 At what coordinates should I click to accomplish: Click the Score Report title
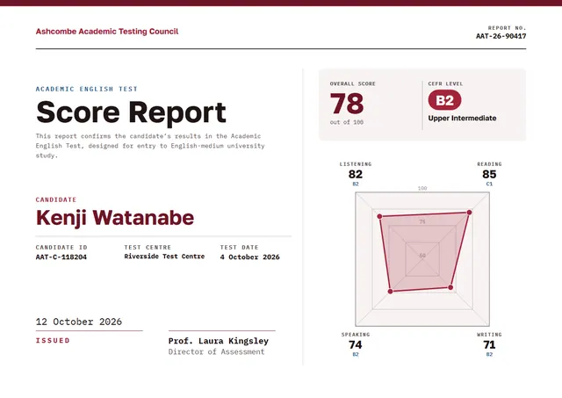click(x=131, y=112)
